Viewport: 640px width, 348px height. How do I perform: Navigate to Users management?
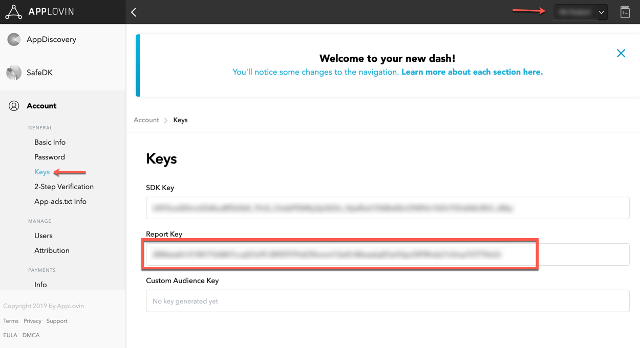coord(44,236)
